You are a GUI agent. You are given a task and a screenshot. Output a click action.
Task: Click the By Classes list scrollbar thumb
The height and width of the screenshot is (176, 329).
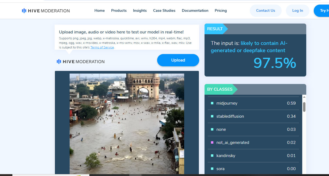tap(304, 107)
